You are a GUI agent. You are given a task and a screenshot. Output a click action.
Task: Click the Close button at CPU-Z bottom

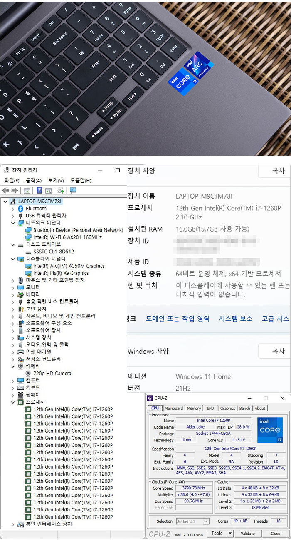point(276,533)
